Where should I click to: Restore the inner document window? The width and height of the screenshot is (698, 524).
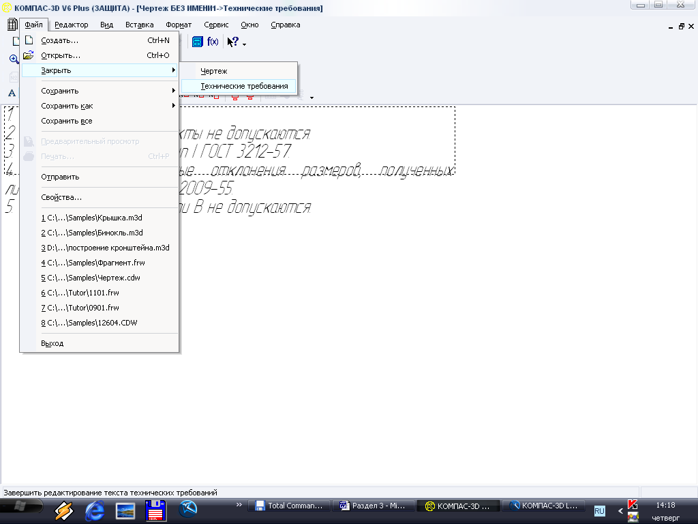(681, 27)
